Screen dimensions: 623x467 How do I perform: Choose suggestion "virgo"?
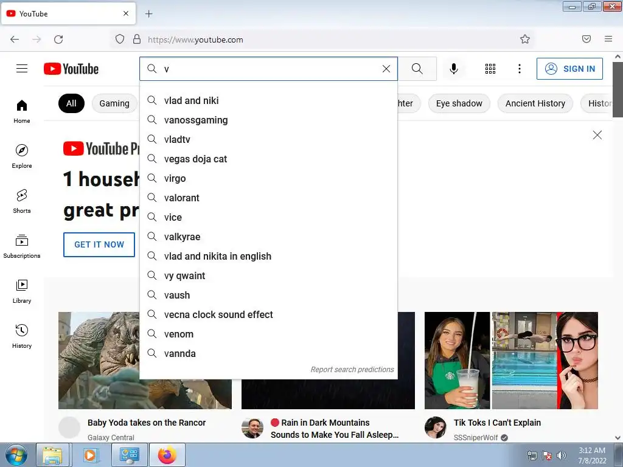268,178
